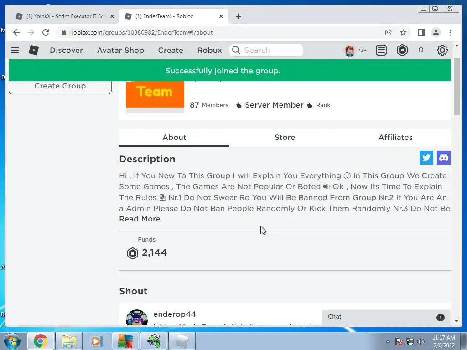Open Windows Media Player from taskbar
This screenshot has height=350, width=467.
[97, 341]
